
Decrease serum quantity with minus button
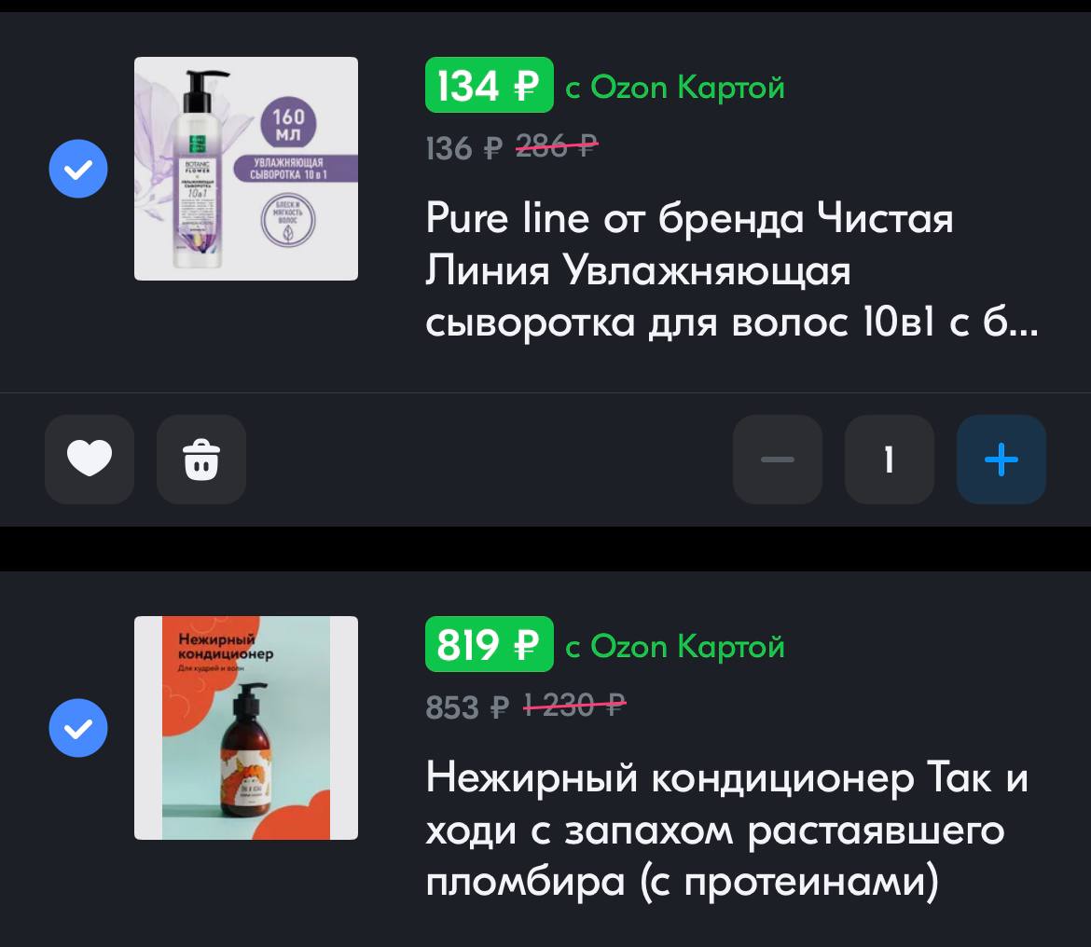(777, 459)
